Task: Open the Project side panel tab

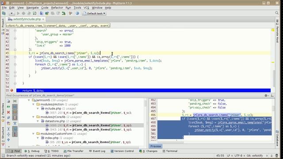Action: tap(3, 26)
